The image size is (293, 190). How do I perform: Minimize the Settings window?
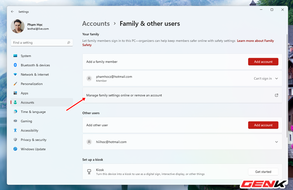point(261,10)
